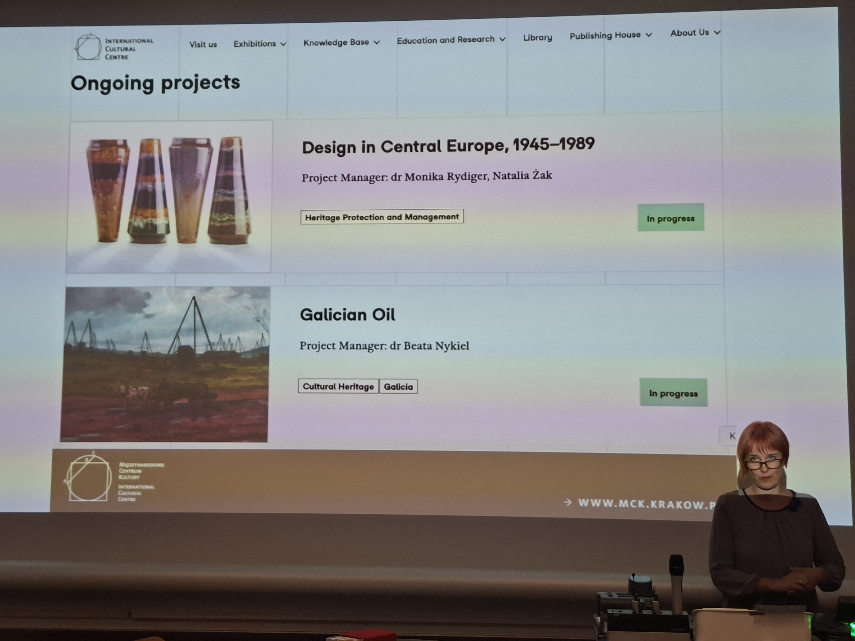This screenshot has width=855, height=641.
Task: Click the footer Międzynarodowe Centrum Kultury logo
Action: tap(114, 477)
